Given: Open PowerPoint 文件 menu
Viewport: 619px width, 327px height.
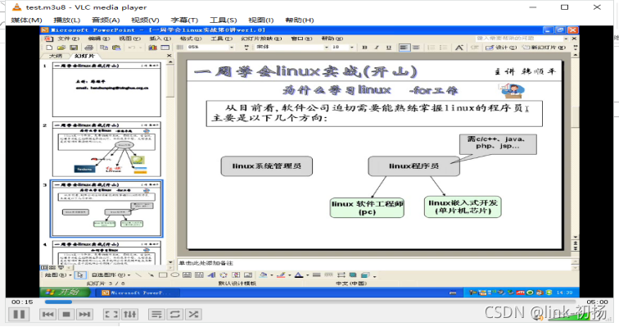Looking at the screenshot, I should (x=68, y=39).
